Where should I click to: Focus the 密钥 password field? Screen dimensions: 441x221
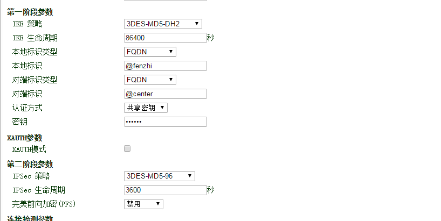pos(165,122)
